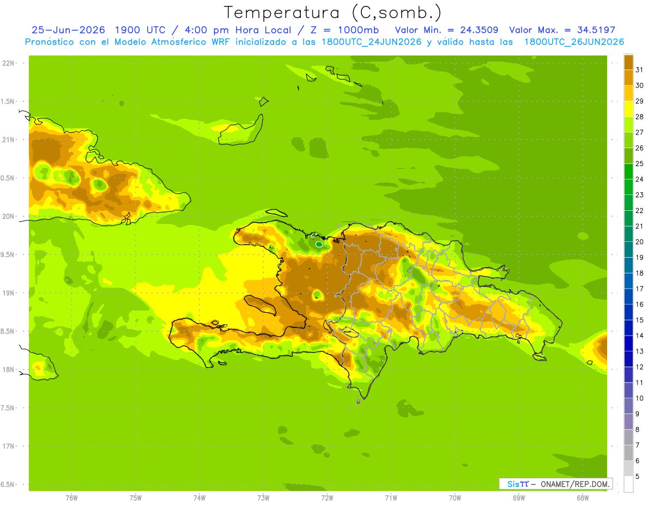Click "Valor Max. = 34.5197" readout

pos(562,30)
